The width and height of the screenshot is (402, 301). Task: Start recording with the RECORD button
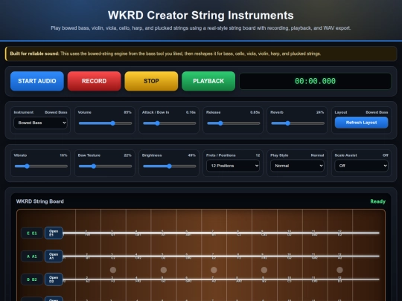pos(94,81)
